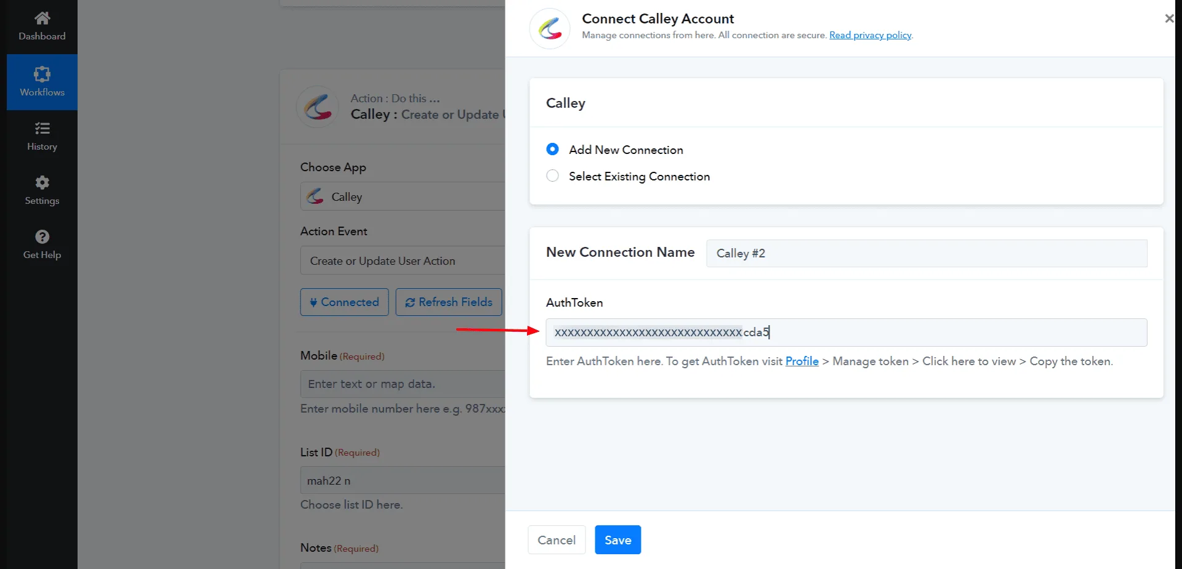Open the Choose App dropdown showing Calley
The width and height of the screenshot is (1182, 569).
403,196
